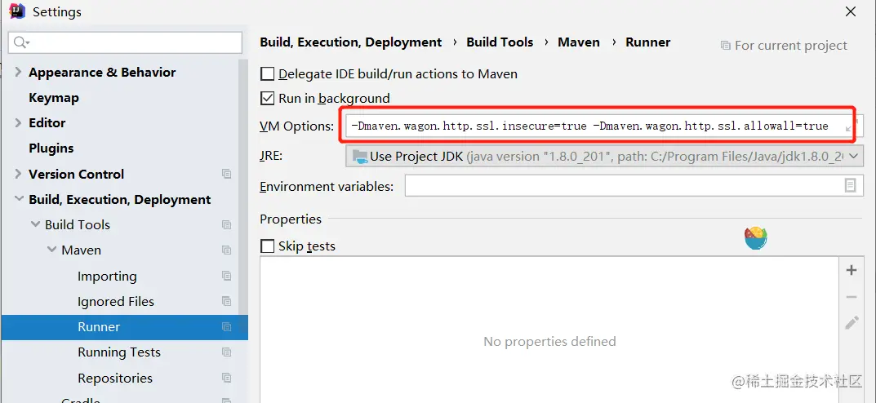Click the remove property minus icon
Image resolution: width=876 pixels, height=403 pixels.
point(852,297)
